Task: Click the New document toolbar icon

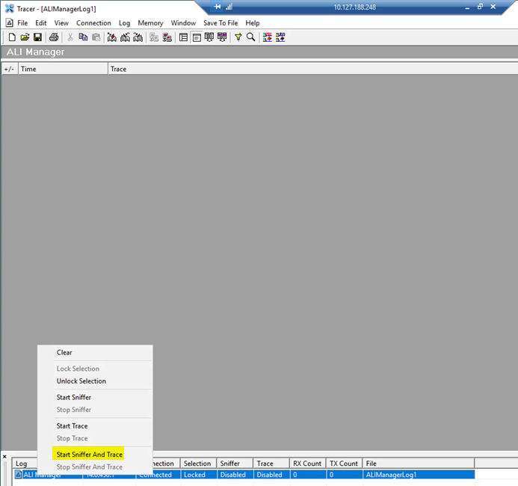Action: [12, 37]
